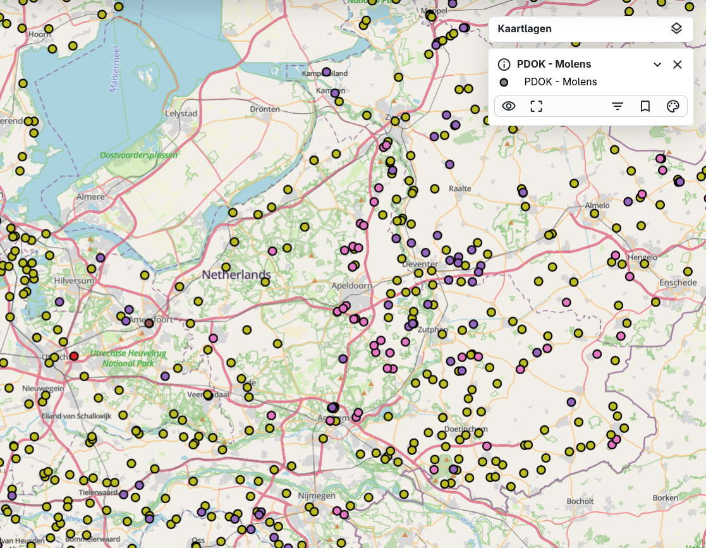
Task: Click the PDOK - Molens bold heading
Action: [554, 64]
